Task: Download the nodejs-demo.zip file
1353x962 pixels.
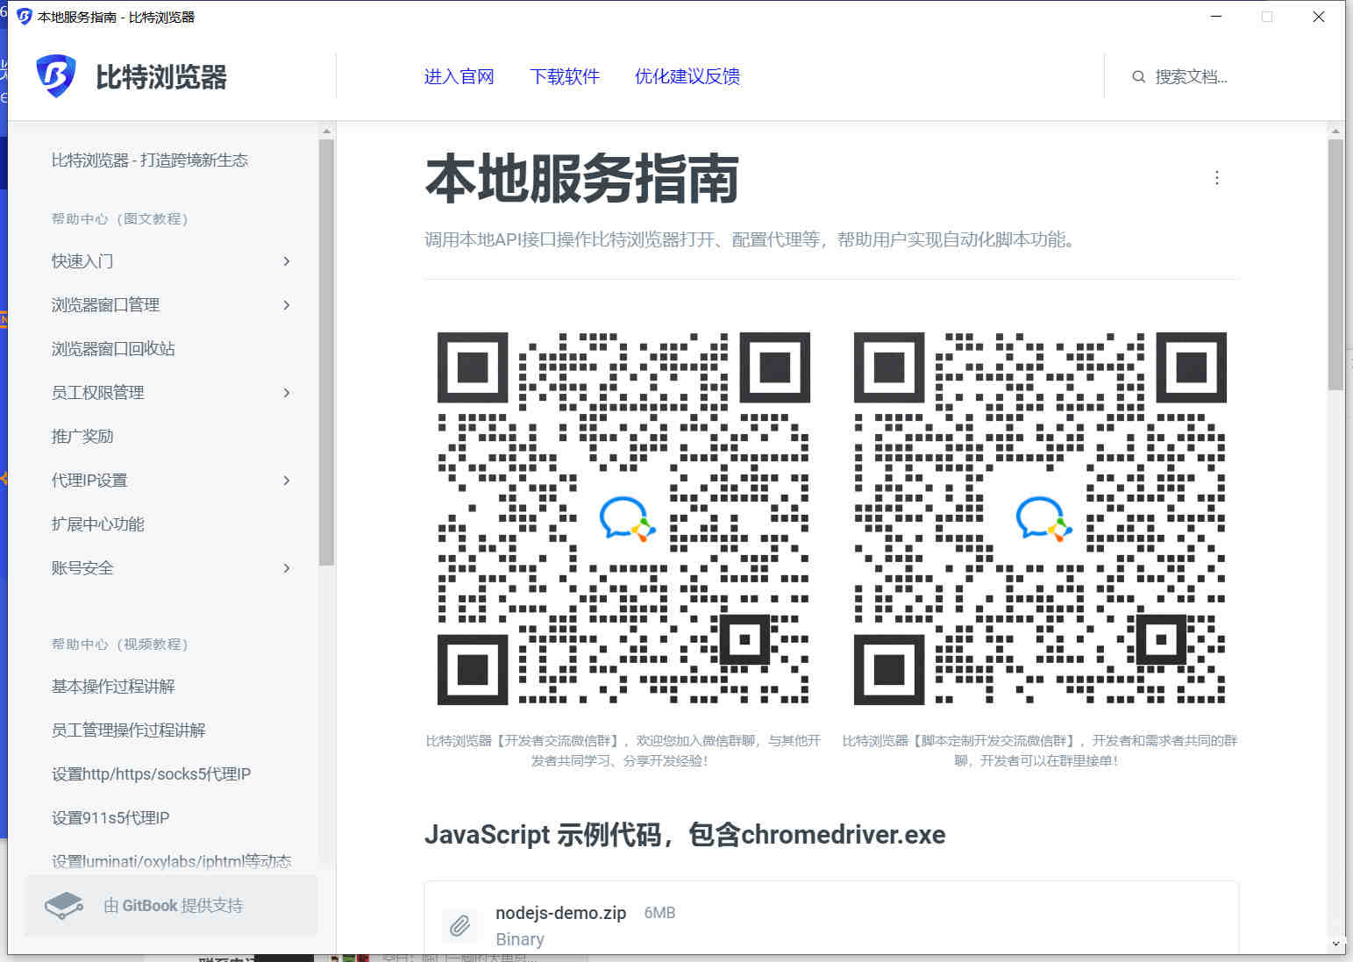Action: 831,918
